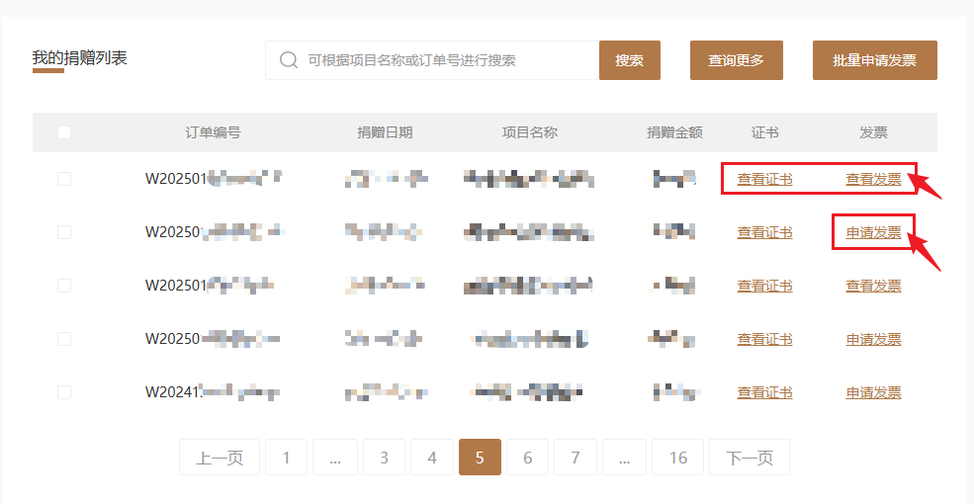
Task: Check the second donation row checkbox
Action: click(64, 232)
